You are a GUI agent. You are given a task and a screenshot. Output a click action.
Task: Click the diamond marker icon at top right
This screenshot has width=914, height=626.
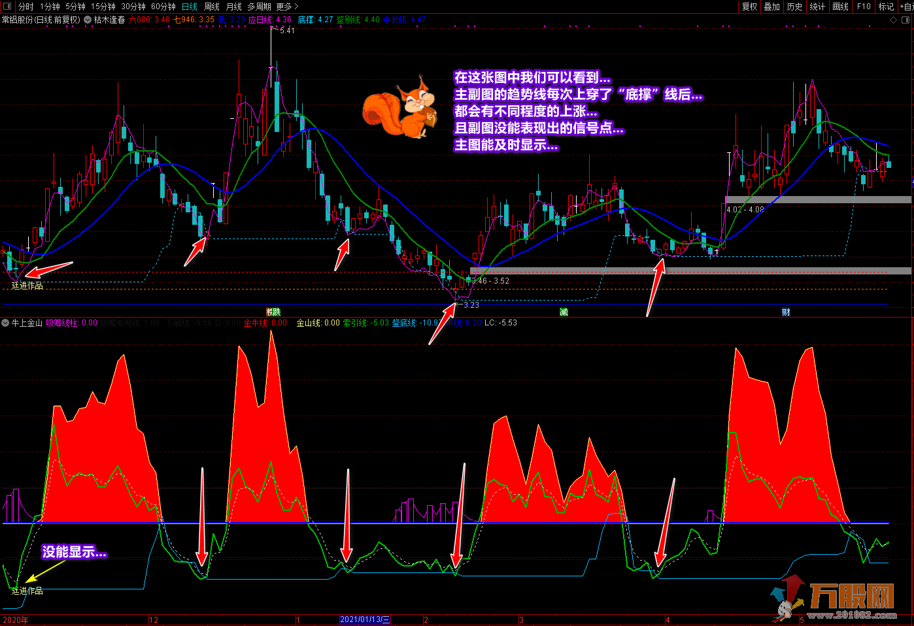pyautogui.click(x=894, y=20)
